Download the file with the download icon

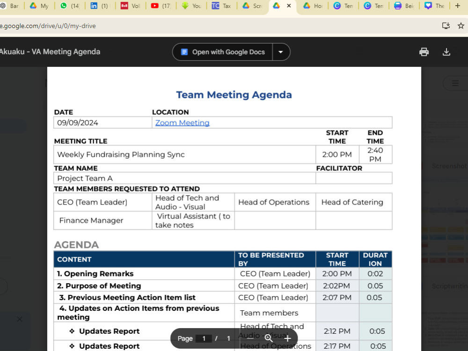[446, 52]
